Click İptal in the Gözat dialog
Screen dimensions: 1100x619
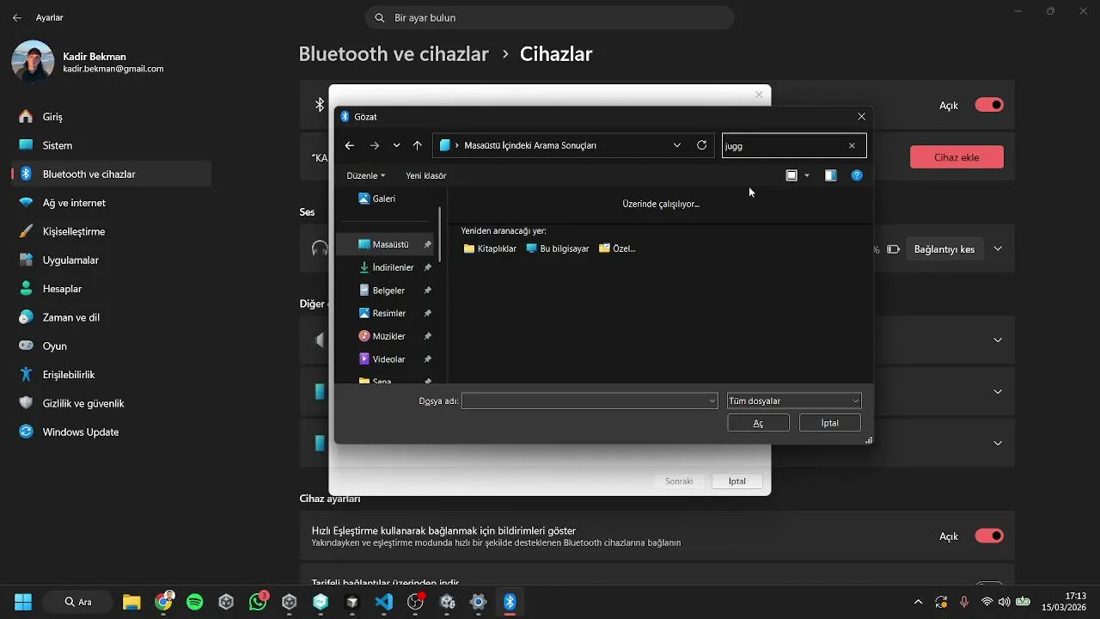click(x=829, y=423)
